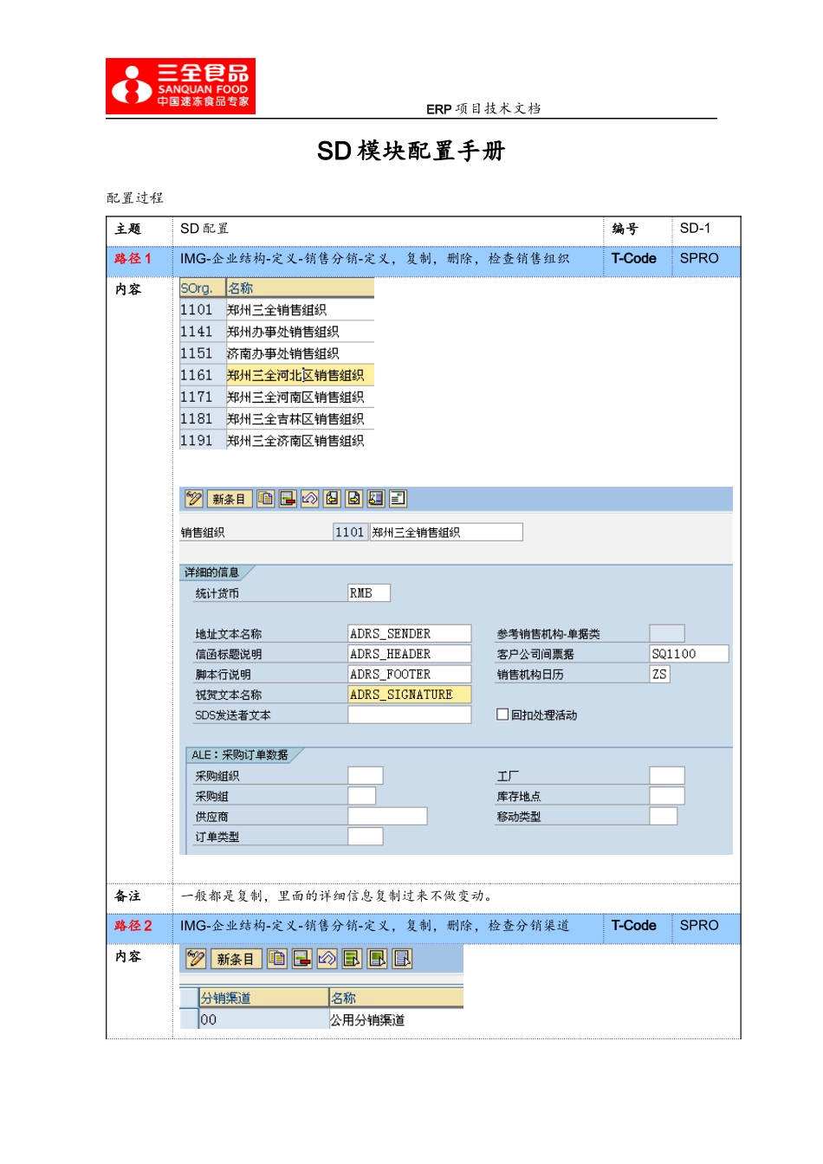
Task: Click the 销售机构日历 field ZS
Action: (659, 674)
